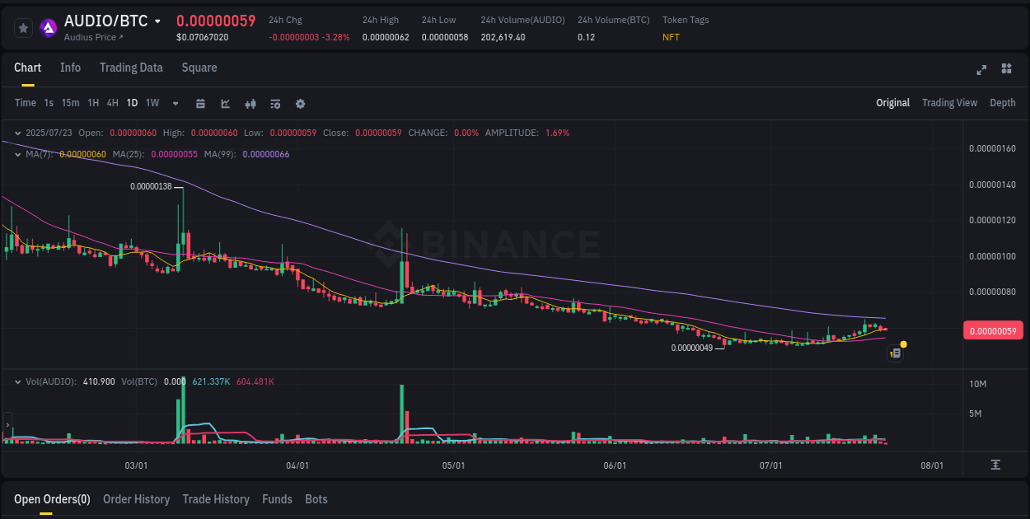Switch to the Trading Data tab

click(131, 68)
